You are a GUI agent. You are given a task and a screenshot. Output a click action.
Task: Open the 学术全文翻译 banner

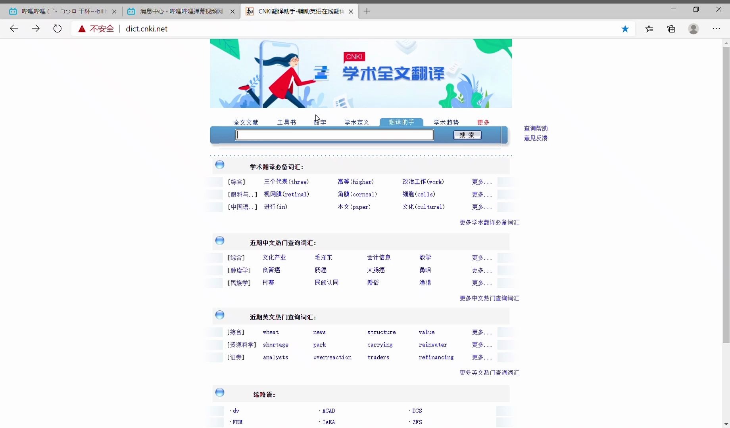click(x=361, y=73)
